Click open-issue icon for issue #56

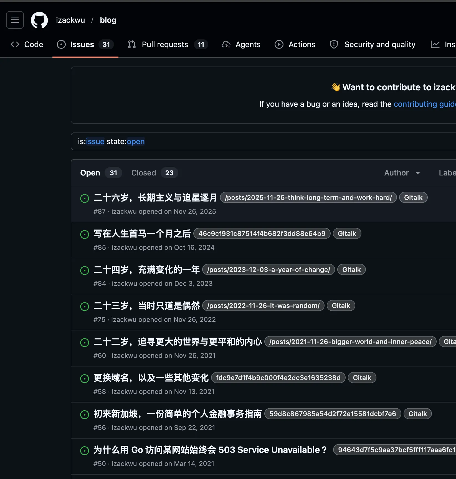[85, 414]
